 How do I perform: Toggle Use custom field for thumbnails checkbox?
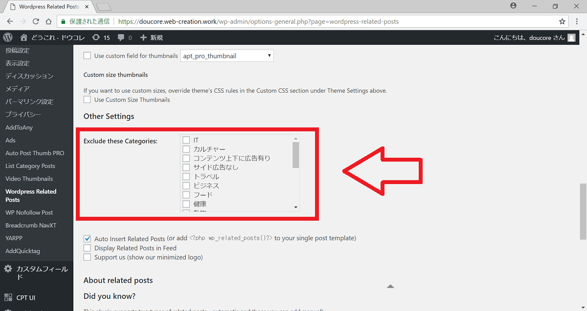[x=87, y=56]
